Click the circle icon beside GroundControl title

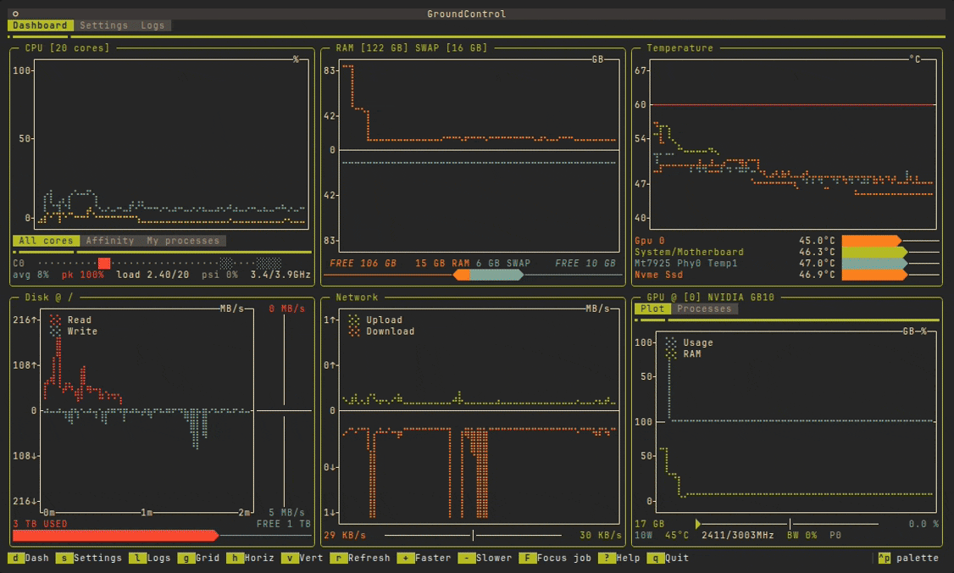[x=15, y=14]
